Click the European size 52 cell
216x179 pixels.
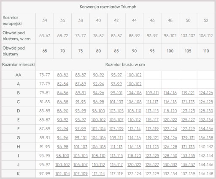click(x=206, y=20)
